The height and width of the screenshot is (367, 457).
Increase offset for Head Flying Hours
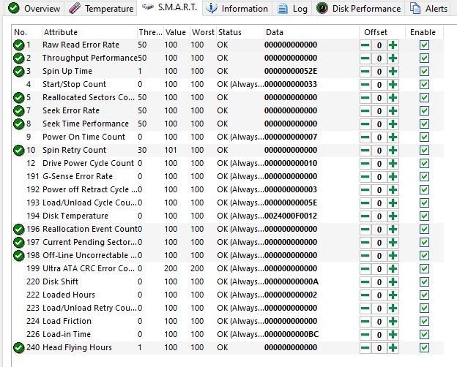393,348
